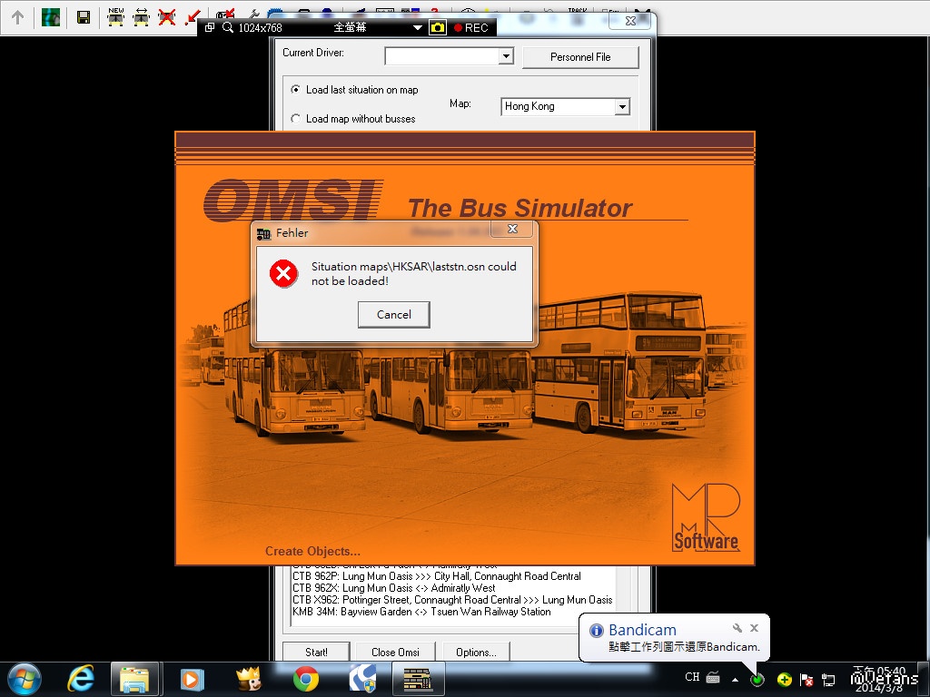The image size is (930, 697).
Task: Open the Action Center flag tray icon
Action: click(806, 679)
